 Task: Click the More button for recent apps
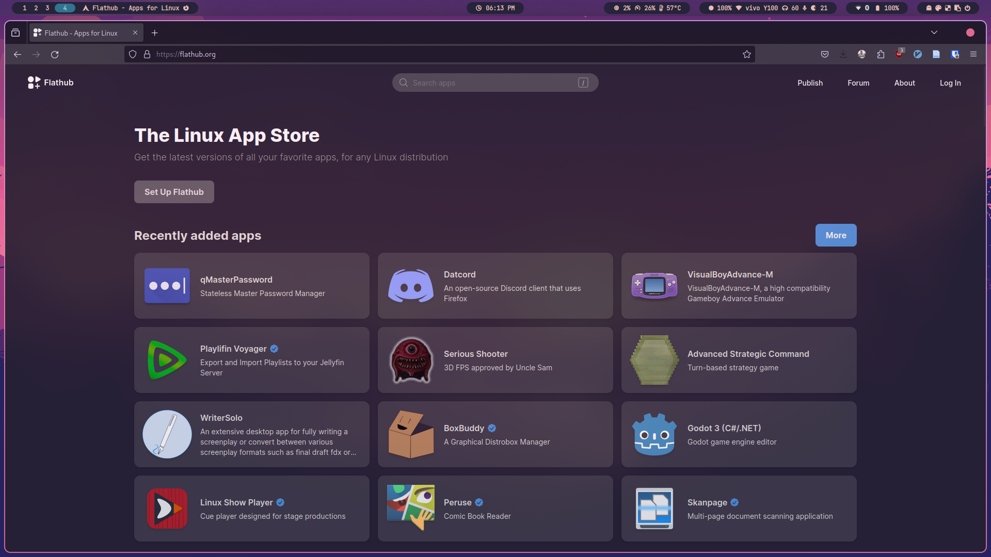coord(836,235)
